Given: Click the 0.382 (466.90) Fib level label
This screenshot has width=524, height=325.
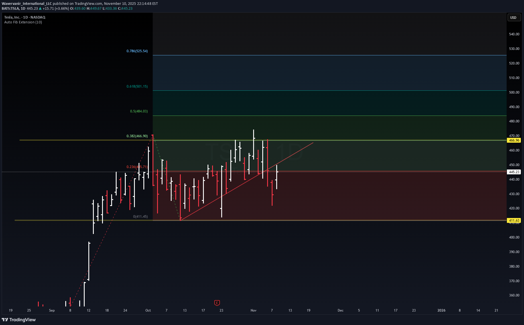Looking at the screenshot, I should 137,136.
